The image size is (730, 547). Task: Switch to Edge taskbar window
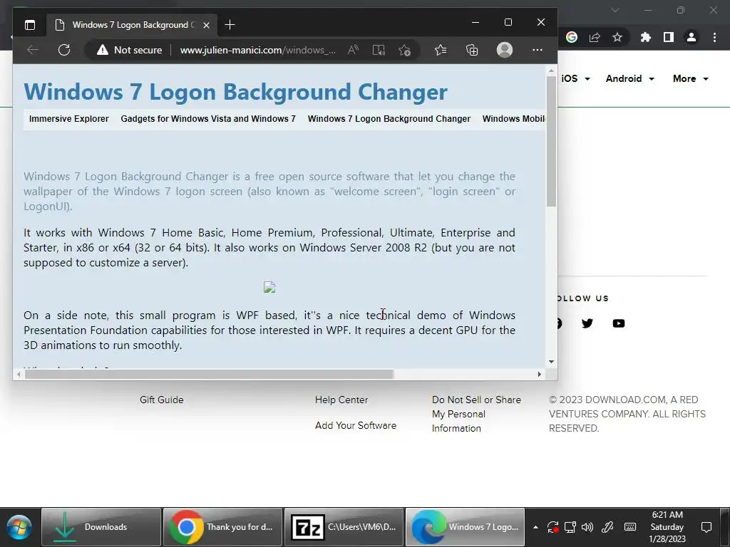[465, 527]
